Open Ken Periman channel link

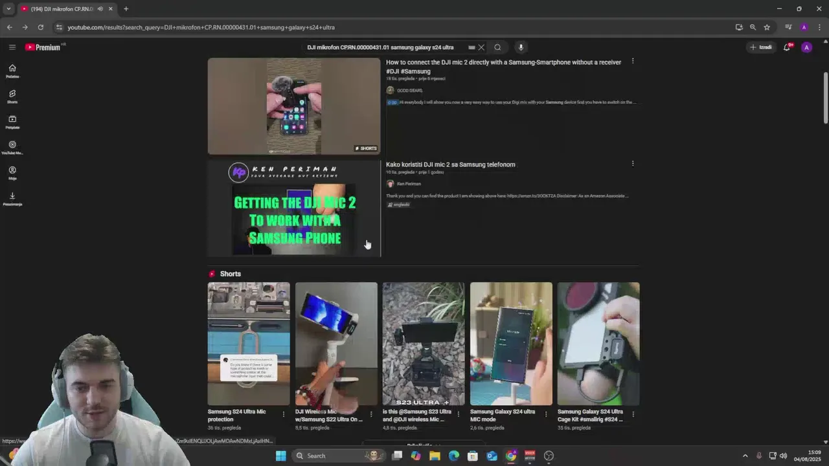tap(409, 184)
